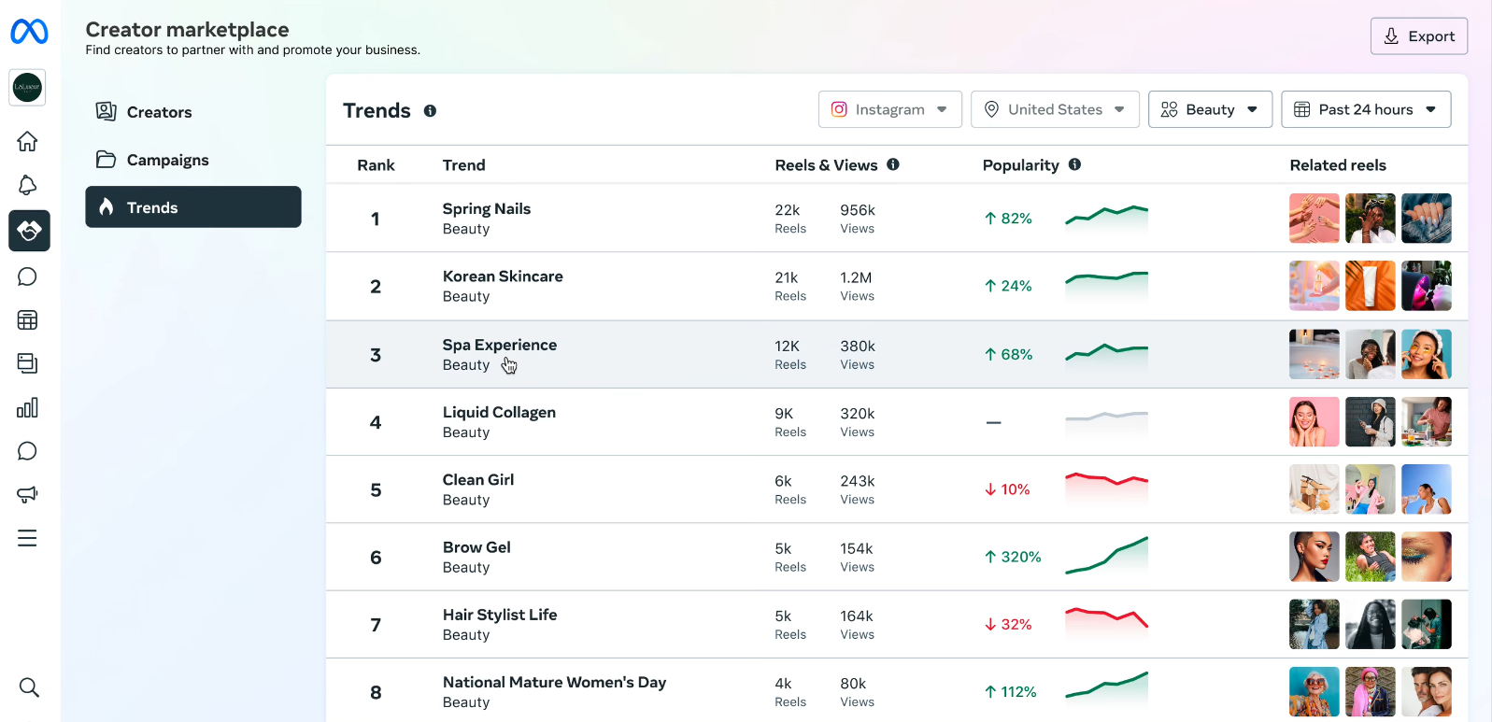
Task: Click the Export button
Action: coord(1418,36)
